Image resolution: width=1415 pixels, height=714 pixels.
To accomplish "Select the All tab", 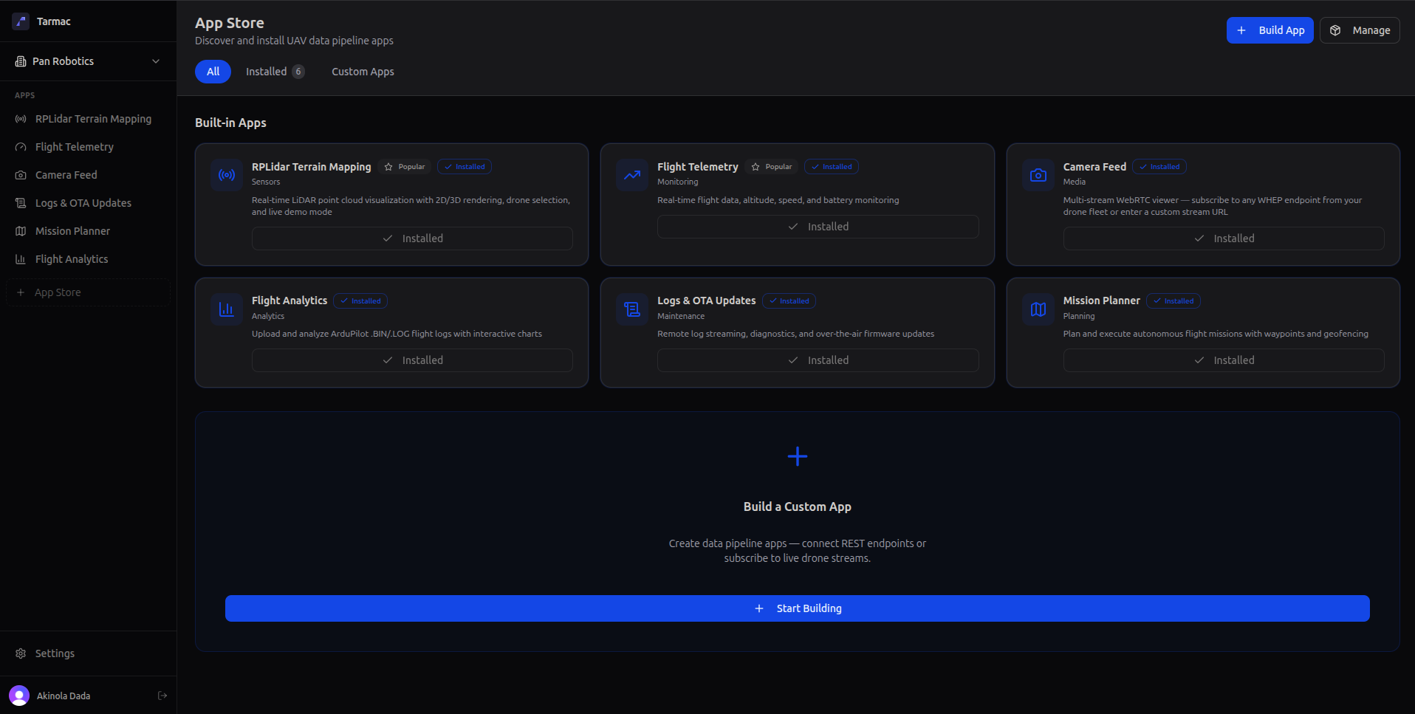I will (x=213, y=72).
